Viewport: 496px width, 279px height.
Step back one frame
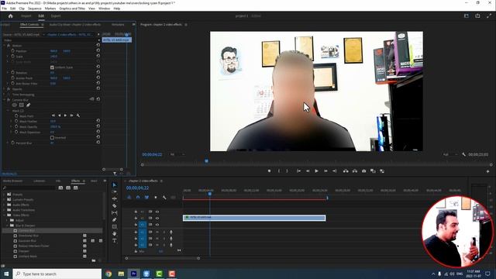click(308, 170)
